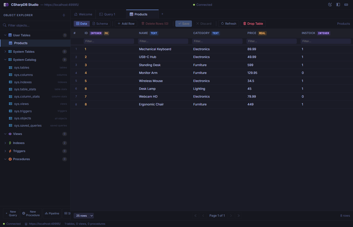The height and width of the screenshot is (227, 353).
Task: Toggle the sidebar panel icon in top bar
Action: [x=338, y=5]
